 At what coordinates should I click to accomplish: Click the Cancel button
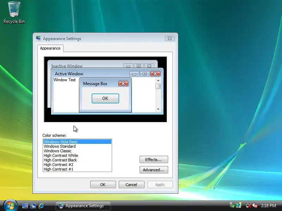(x=131, y=184)
